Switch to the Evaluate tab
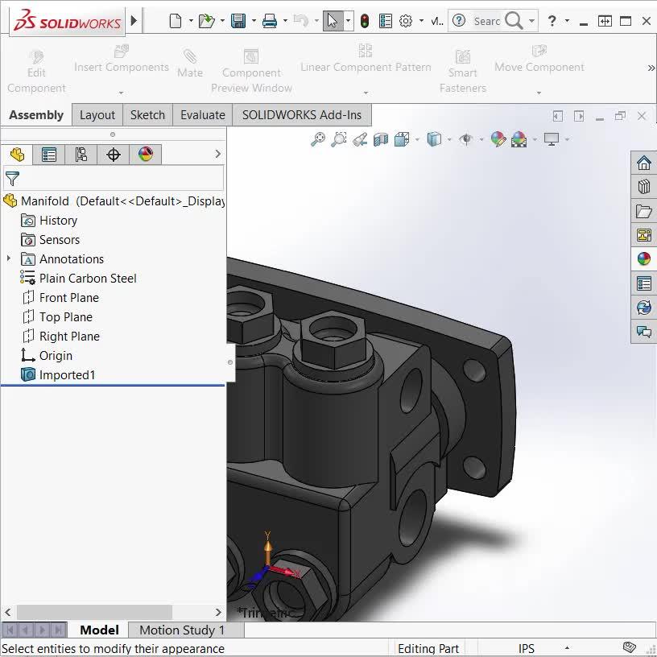This screenshot has height=657, width=657. pyautogui.click(x=202, y=114)
